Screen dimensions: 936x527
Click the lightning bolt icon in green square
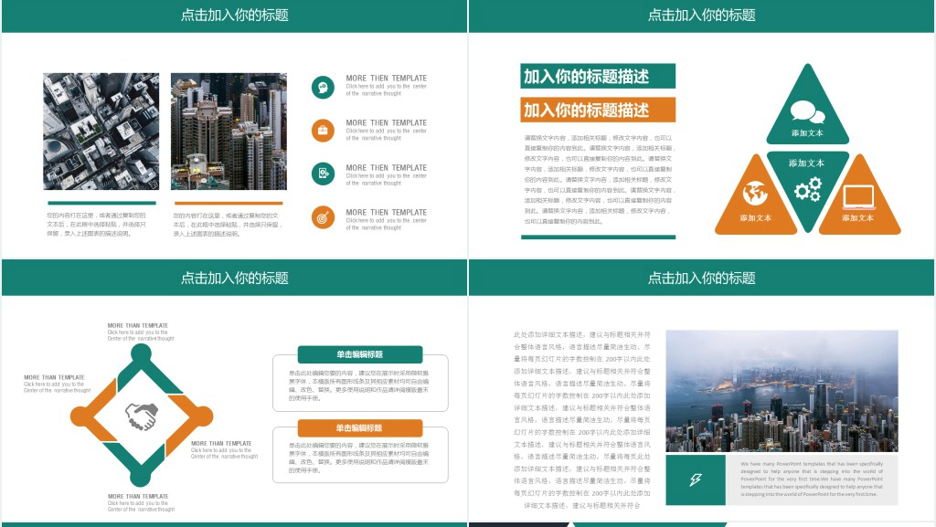coord(695,480)
